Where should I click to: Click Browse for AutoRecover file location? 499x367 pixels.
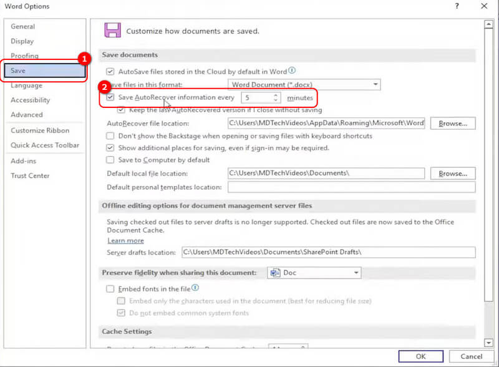tap(453, 124)
